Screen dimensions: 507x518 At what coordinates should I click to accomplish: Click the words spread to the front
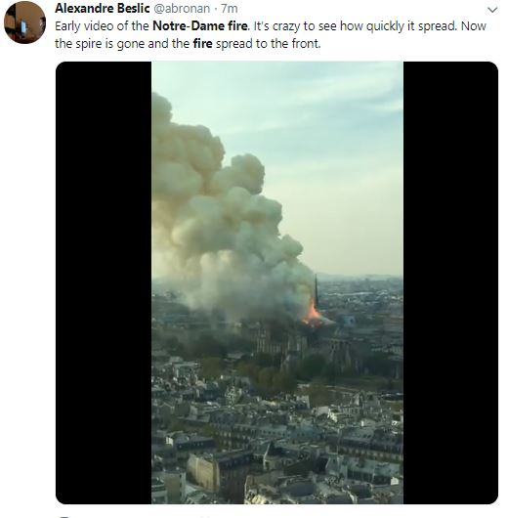(x=269, y=44)
